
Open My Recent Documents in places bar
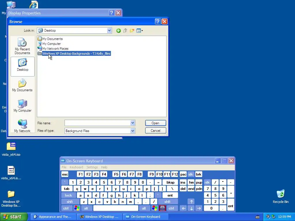coord(22,46)
